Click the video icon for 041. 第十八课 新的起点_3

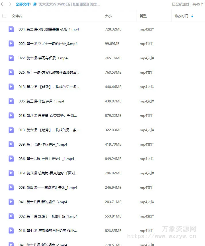coord(11,202)
